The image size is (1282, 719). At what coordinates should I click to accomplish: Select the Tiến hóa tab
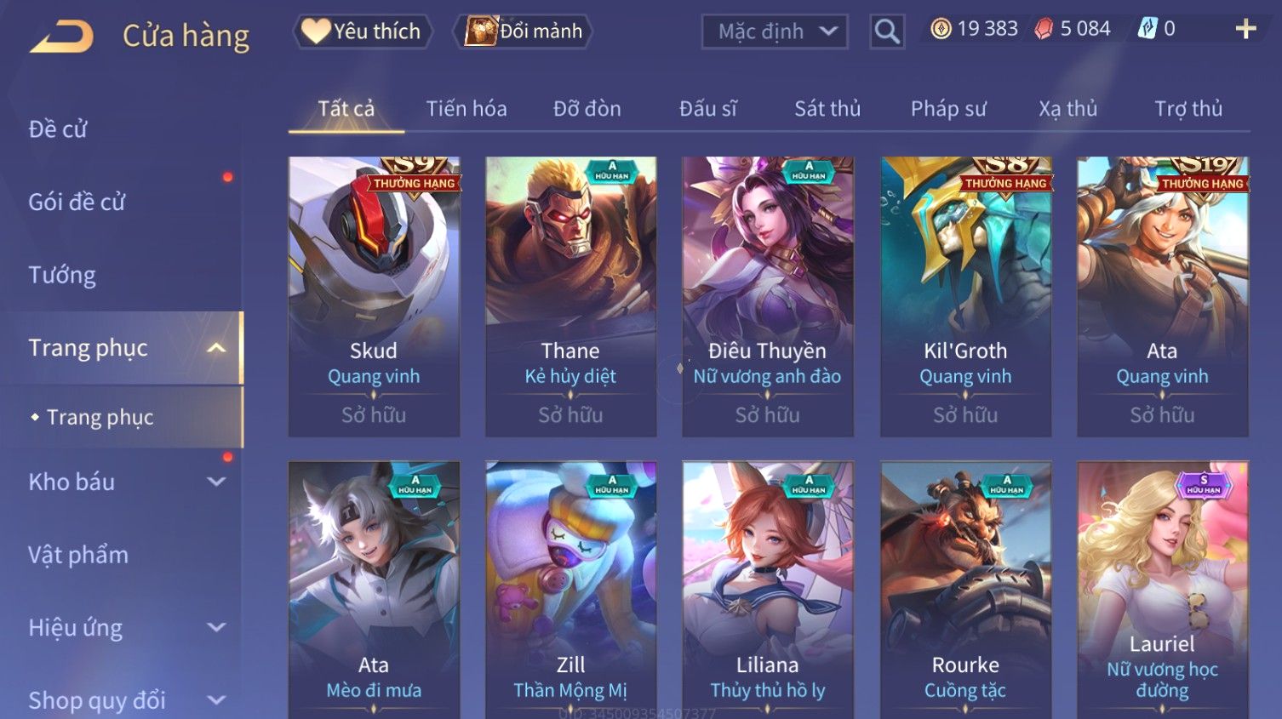[466, 109]
